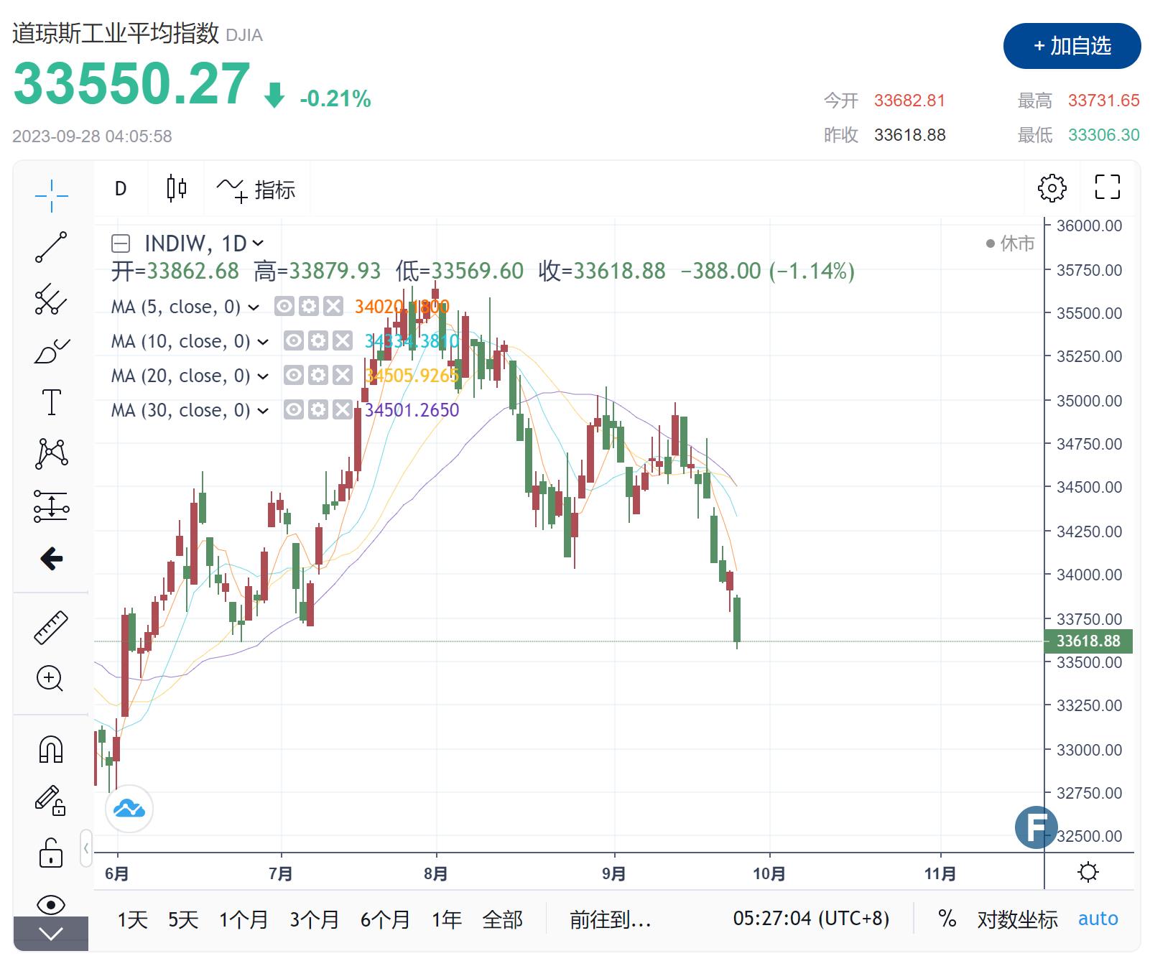The height and width of the screenshot is (956, 1150).
Task: Add DJIA to watchlist with 加自选
Action: [1072, 46]
